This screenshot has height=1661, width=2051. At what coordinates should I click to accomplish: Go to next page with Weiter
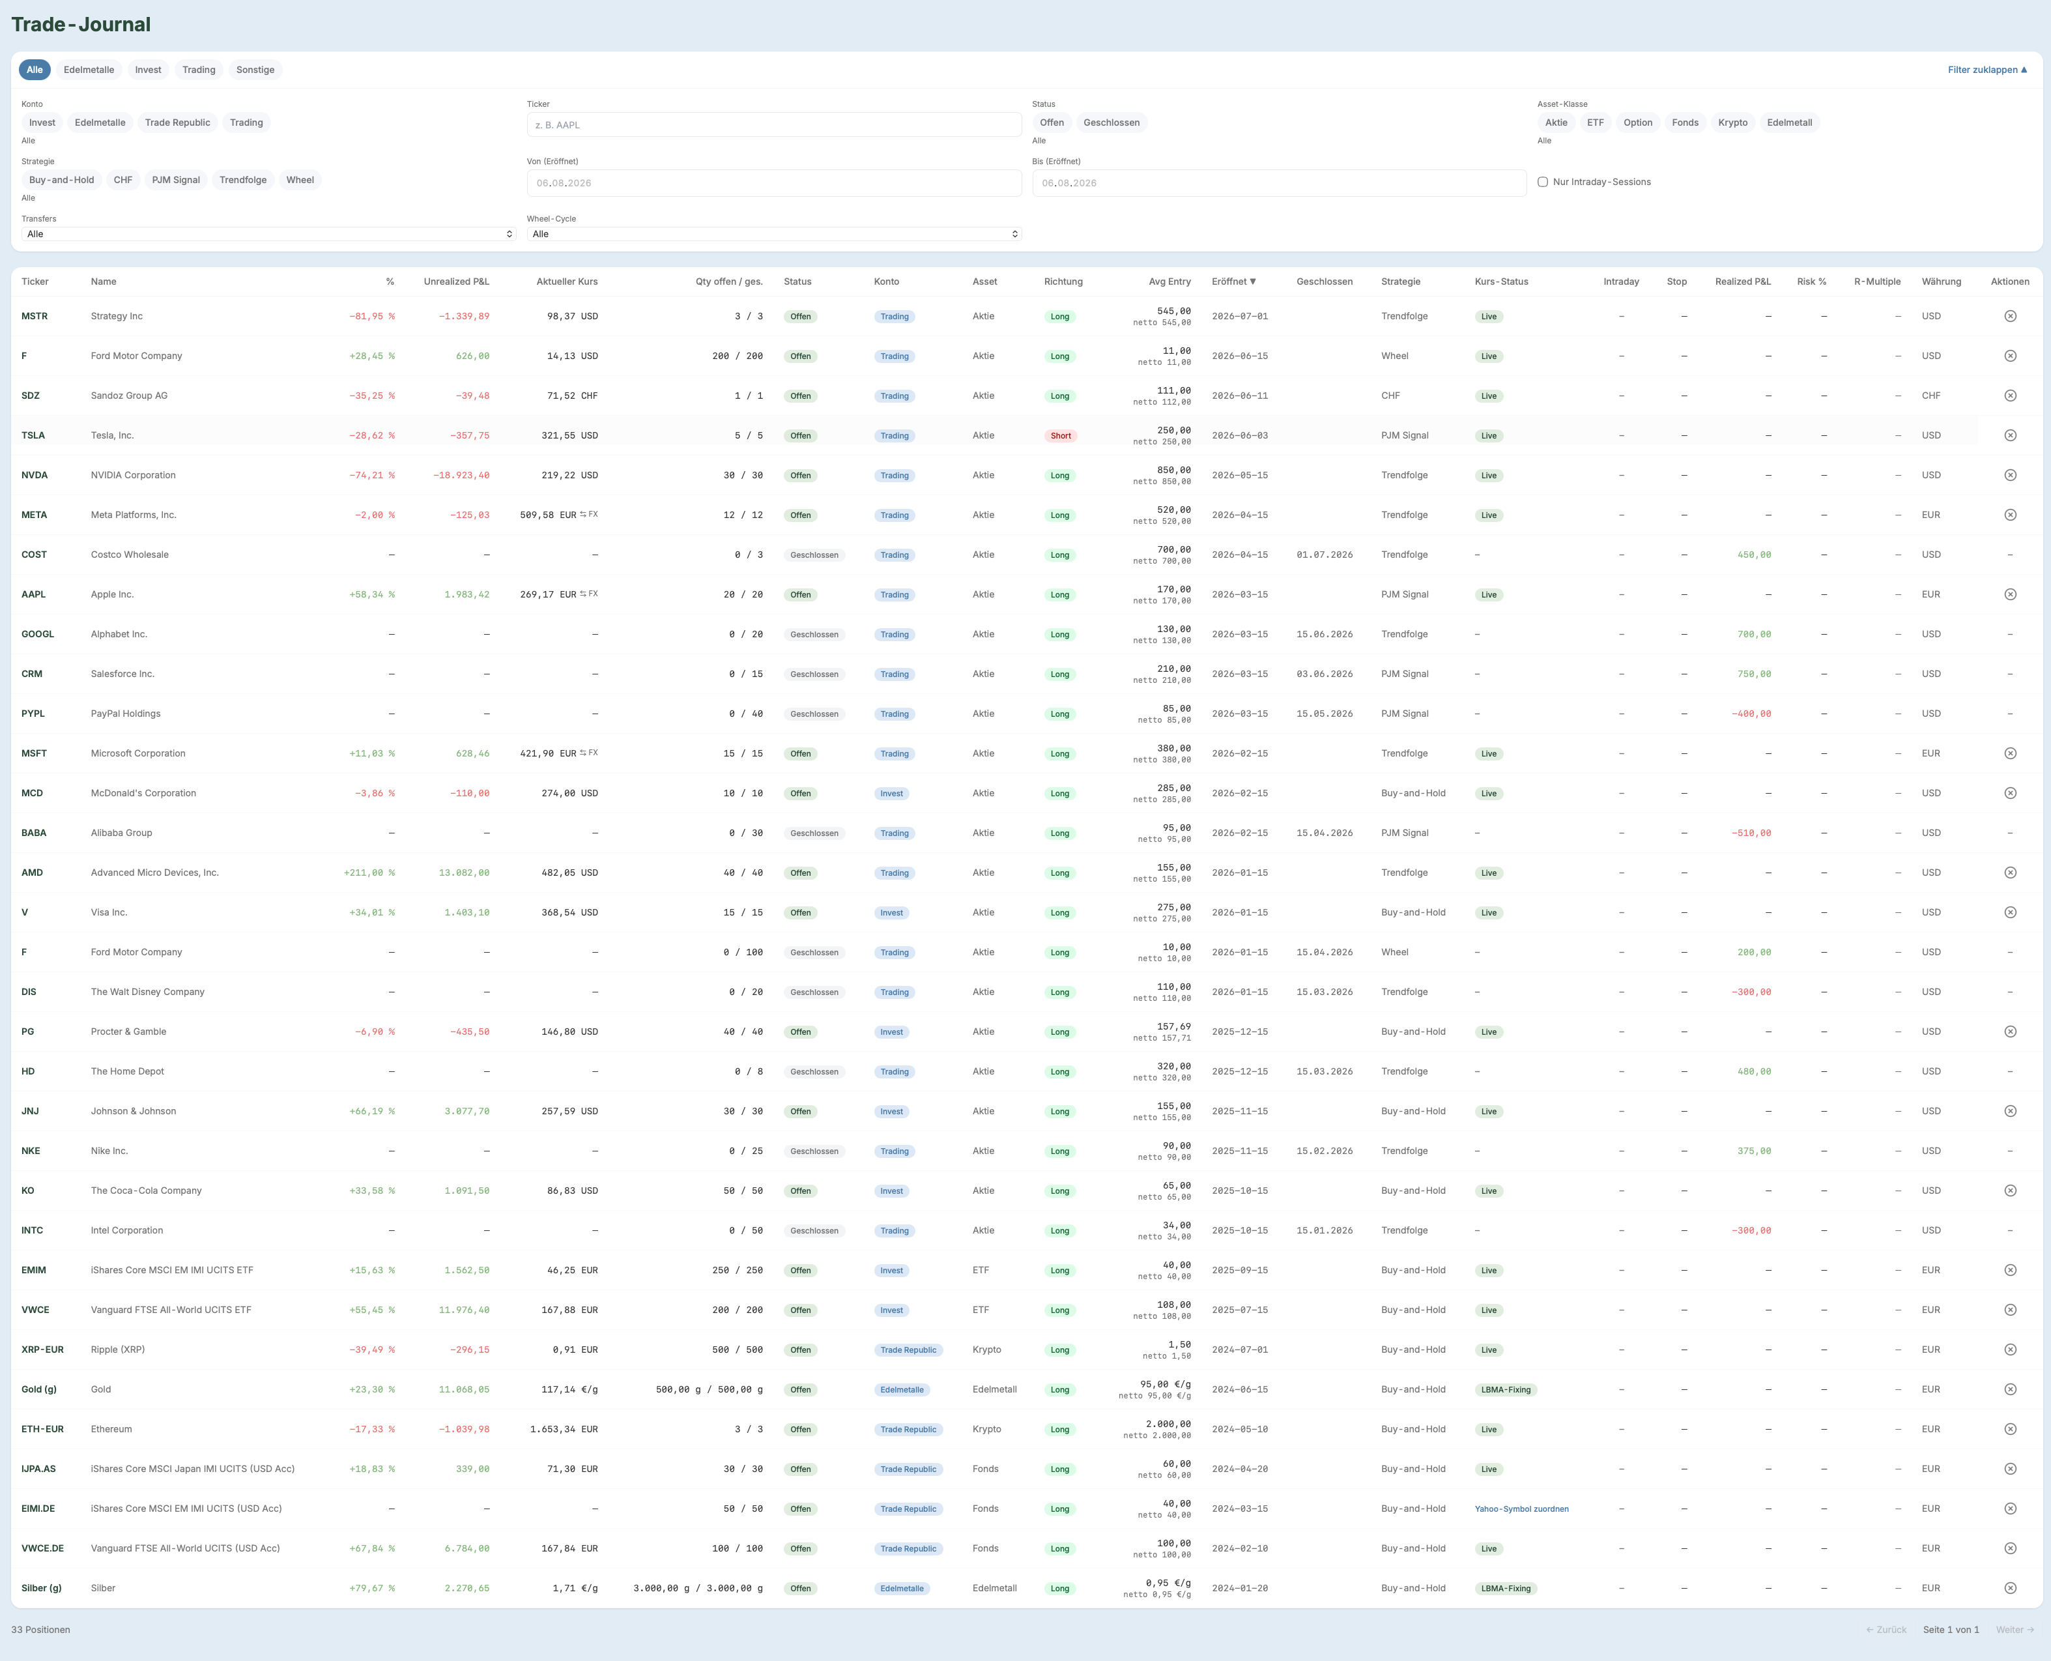[x=2015, y=1630]
